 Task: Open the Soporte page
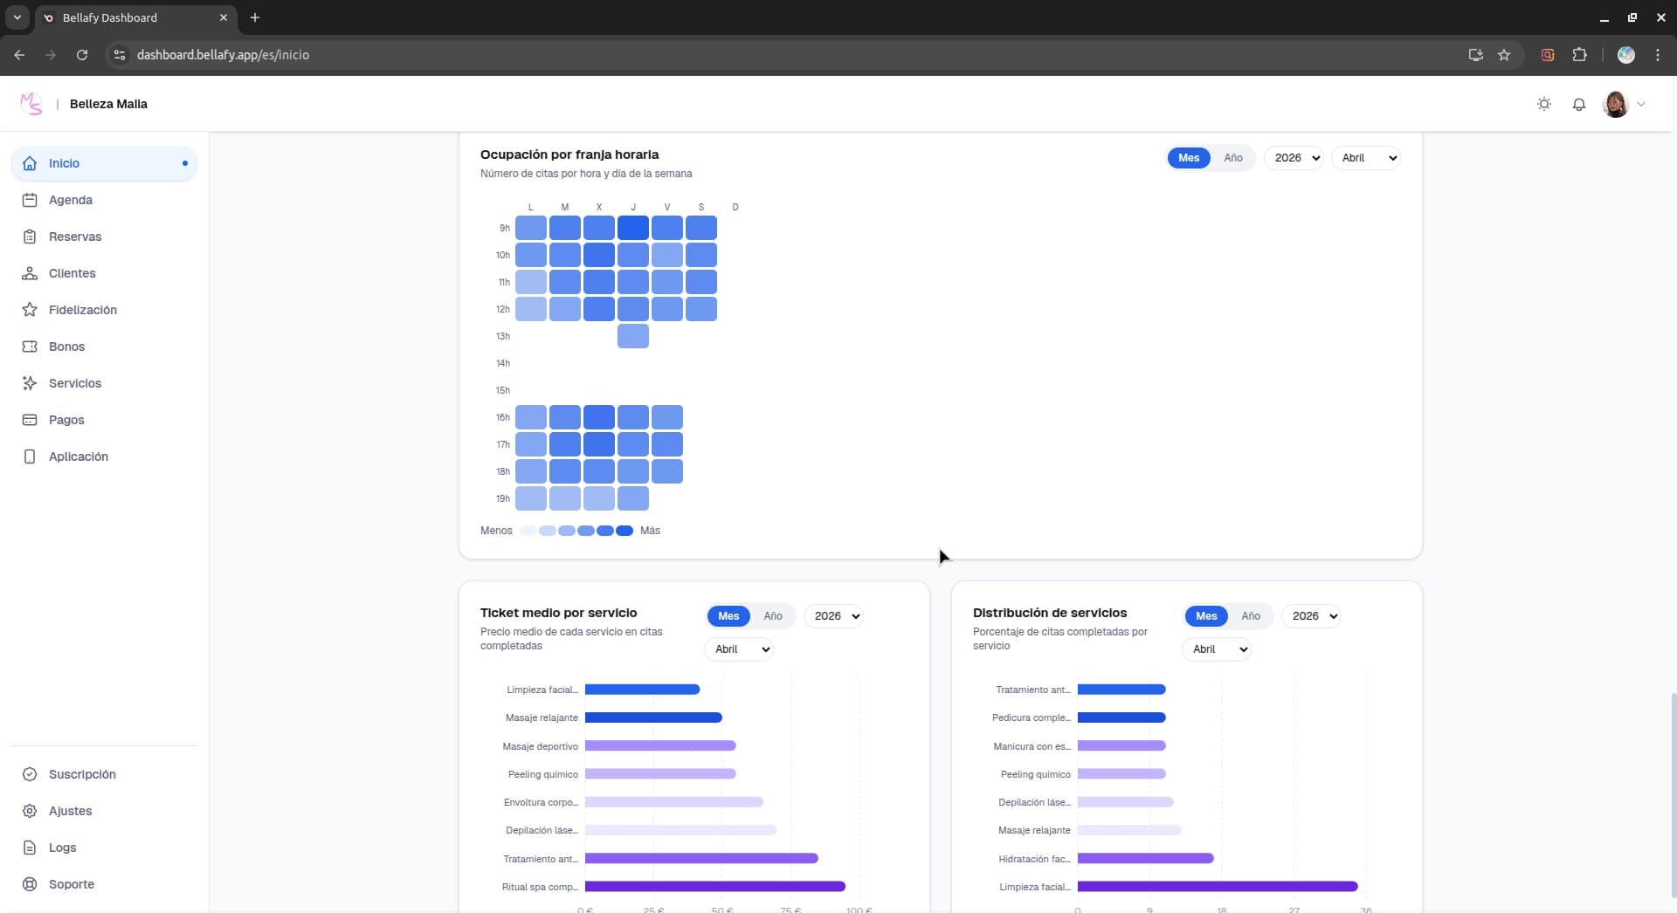point(71,884)
